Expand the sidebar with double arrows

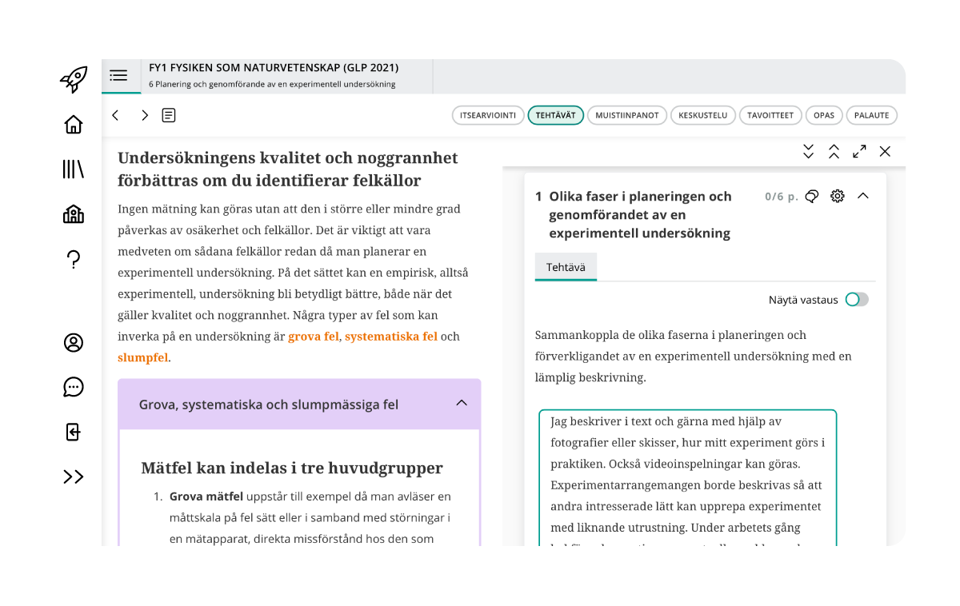[74, 477]
